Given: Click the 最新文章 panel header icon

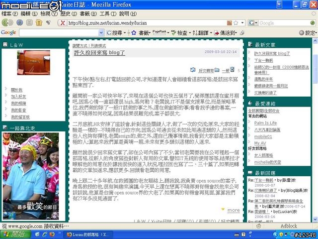Looking at the screenshot, I should click(250, 44).
